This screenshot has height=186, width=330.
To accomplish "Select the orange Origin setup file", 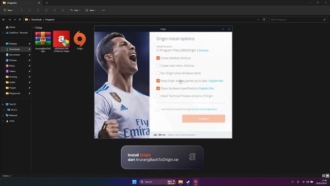I will 80,40.
